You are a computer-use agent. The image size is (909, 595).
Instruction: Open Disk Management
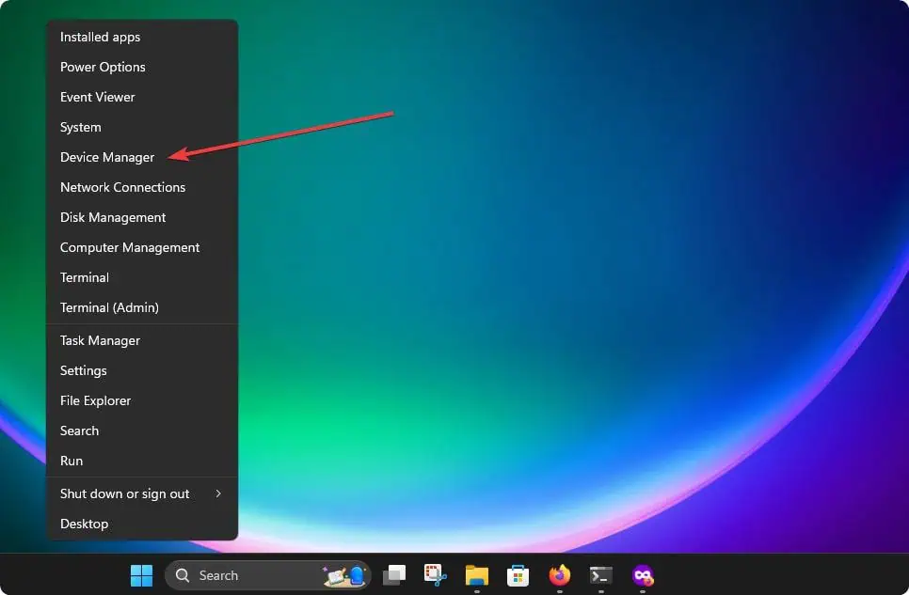click(x=142, y=218)
